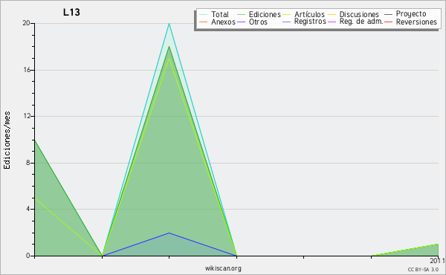Click the 20 y-axis tick label

pyautogui.click(x=27, y=23)
